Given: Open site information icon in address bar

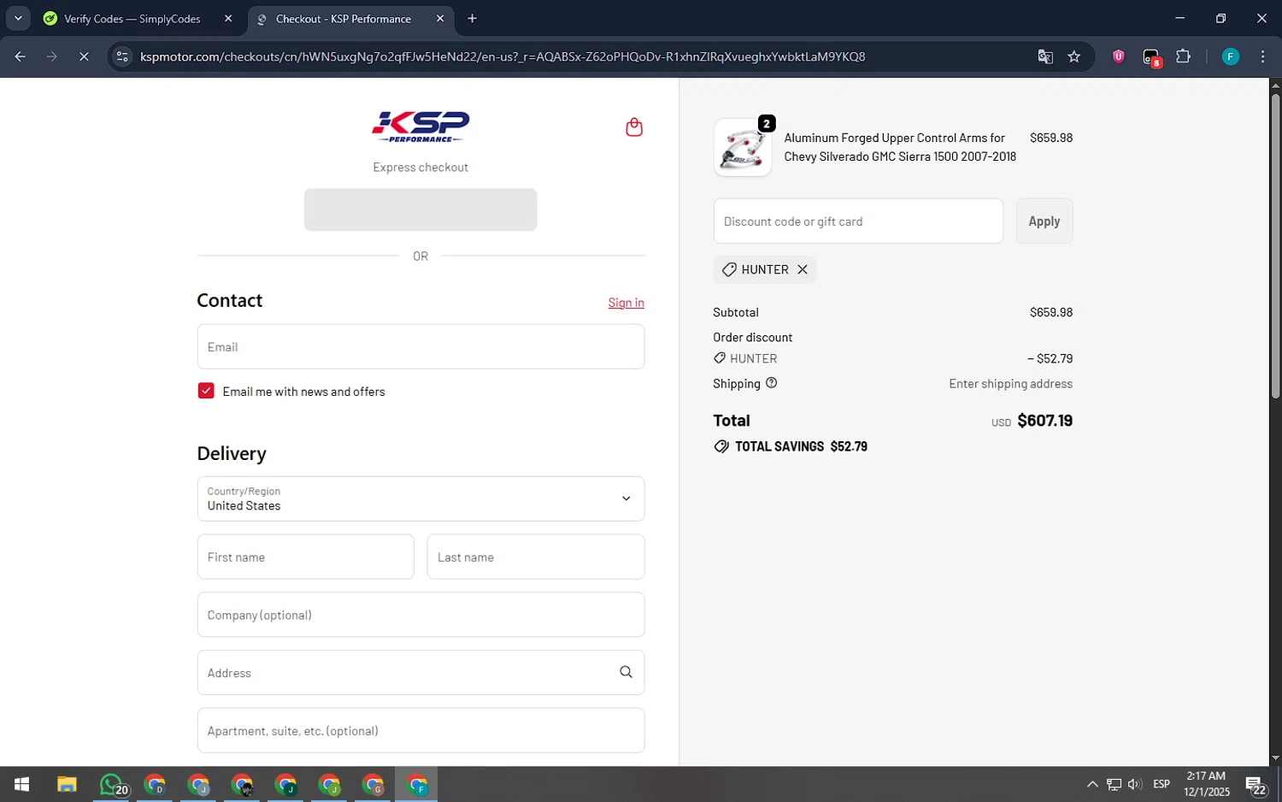Looking at the screenshot, I should coord(122,56).
